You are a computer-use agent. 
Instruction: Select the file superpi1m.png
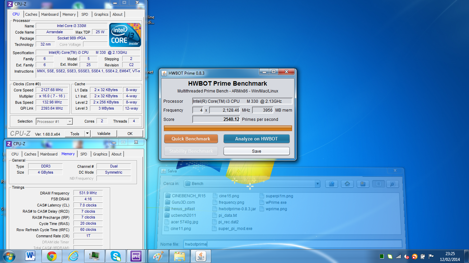pyautogui.click(x=276, y=196)
